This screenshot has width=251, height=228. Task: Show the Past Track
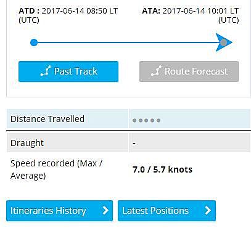pos(68,71)
